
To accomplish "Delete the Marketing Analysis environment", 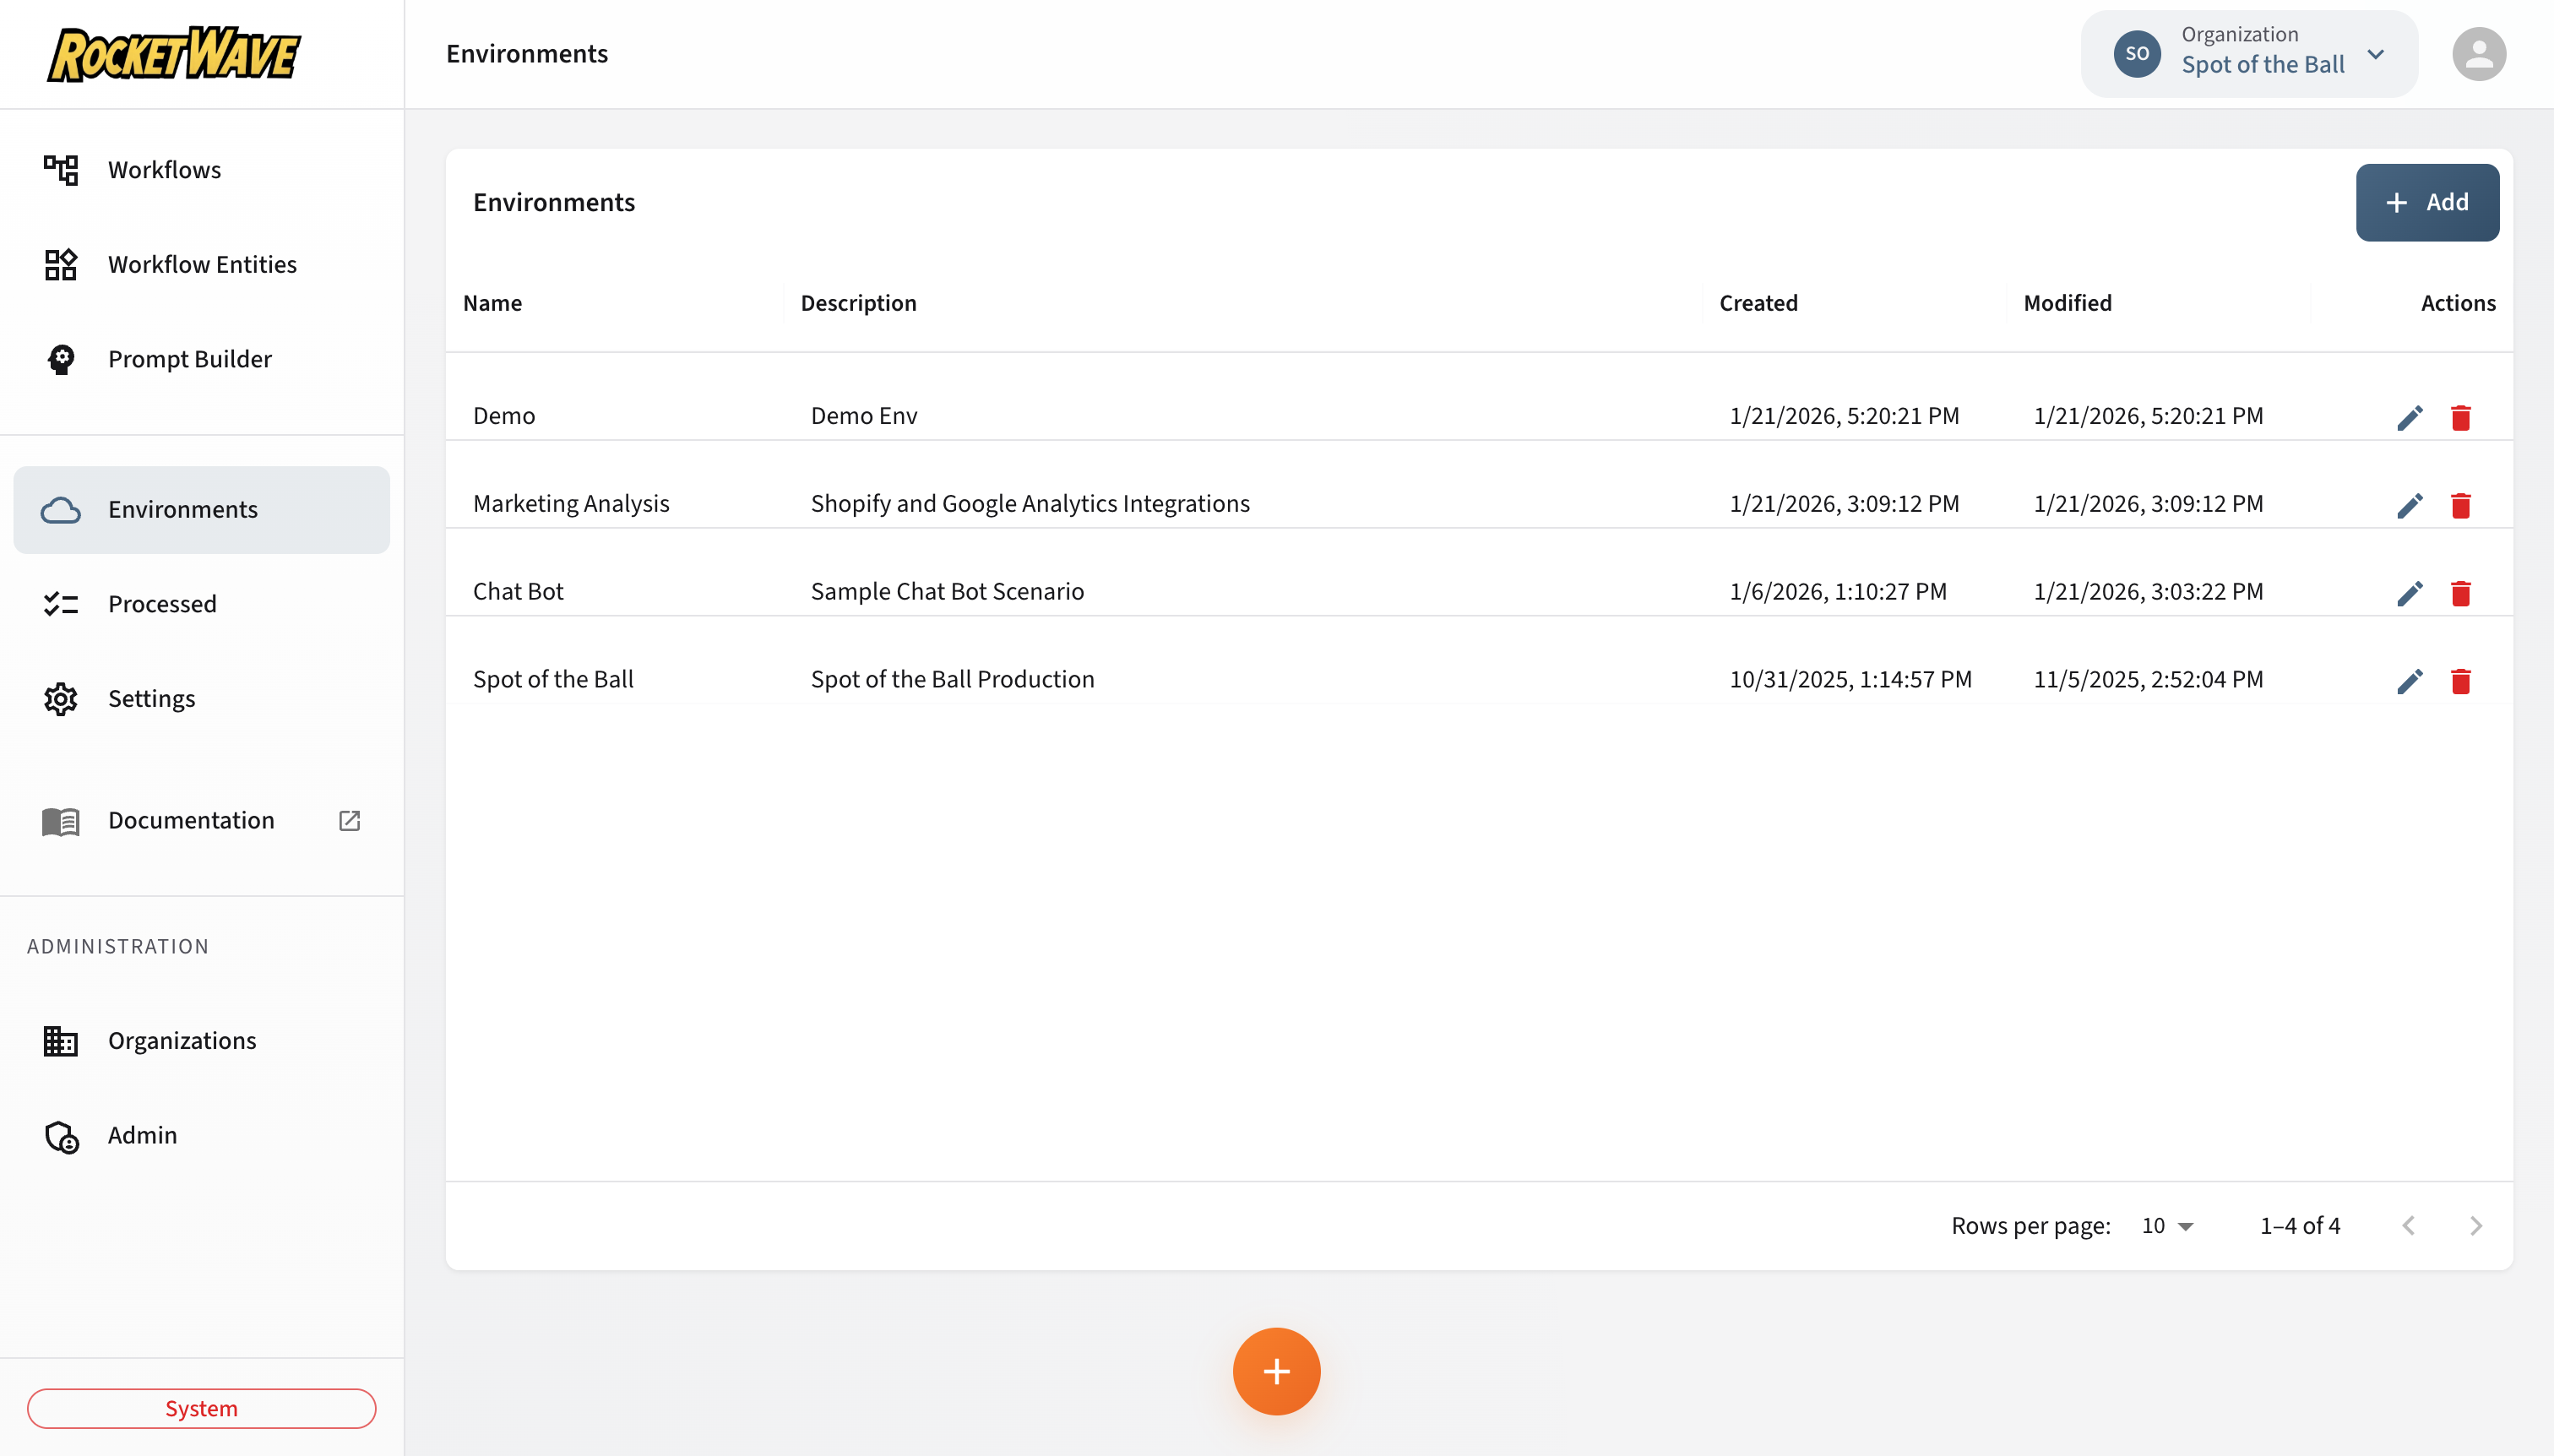I will [2460, 505].
